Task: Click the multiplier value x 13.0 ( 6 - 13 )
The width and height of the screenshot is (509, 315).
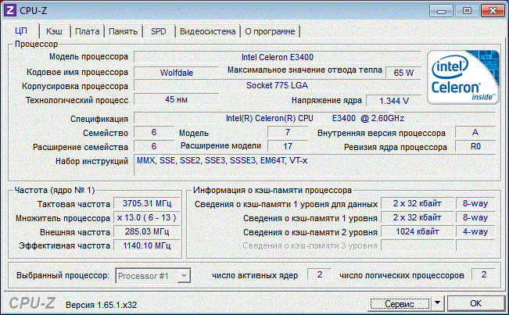Action: [x=147, y=217]
